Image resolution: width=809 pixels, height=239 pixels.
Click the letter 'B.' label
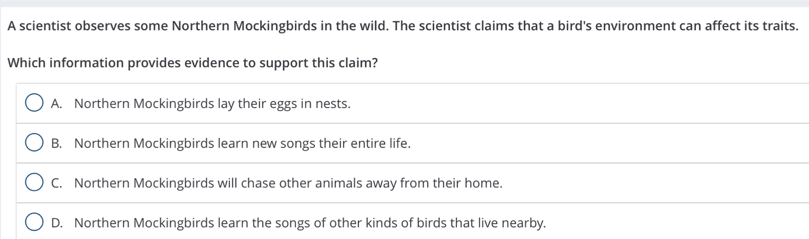(57, 143)
